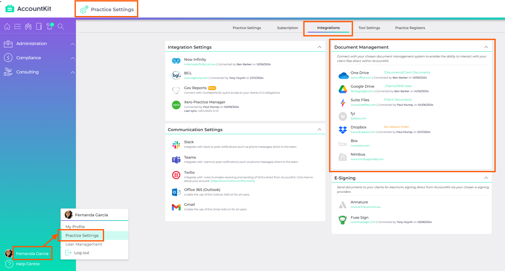Viewport: 505px width, 271px height.
Task: Switch to Subscription tab
Action: pos(287,28)
